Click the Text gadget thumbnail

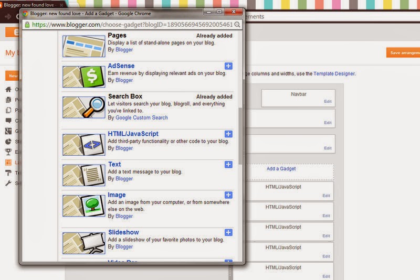click(84, 175)
